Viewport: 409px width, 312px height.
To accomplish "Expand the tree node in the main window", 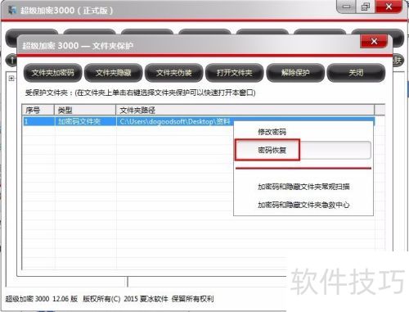I will (11, 79).
